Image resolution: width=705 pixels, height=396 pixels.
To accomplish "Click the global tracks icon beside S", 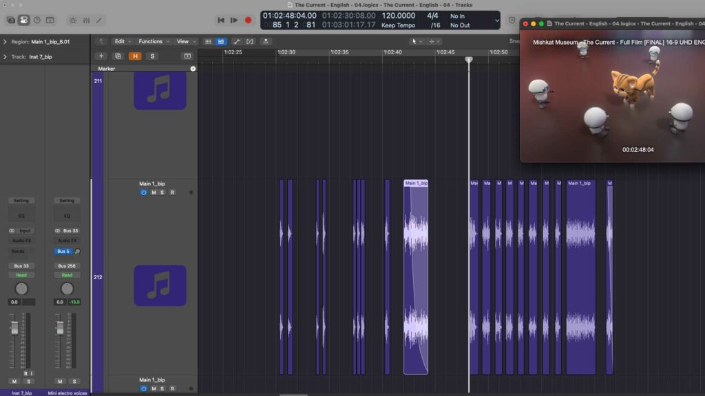I will (187, 56).
